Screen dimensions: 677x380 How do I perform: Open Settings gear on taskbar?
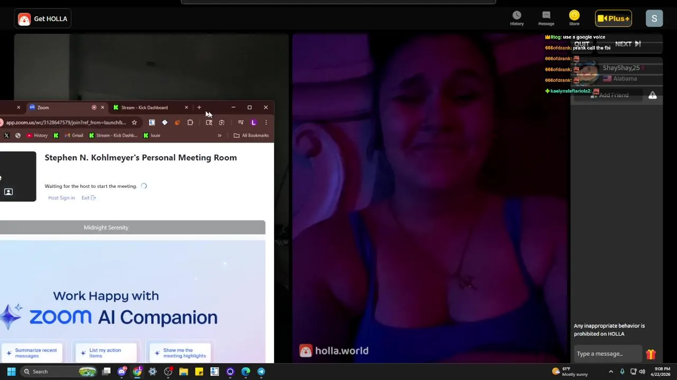pos(152,372)
